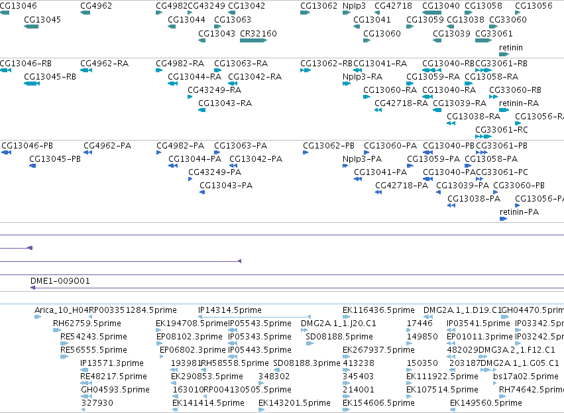The image size is (564, 413).
Task: Select the CG42718-RA transcript label
Action: click(x=402, y=103)
